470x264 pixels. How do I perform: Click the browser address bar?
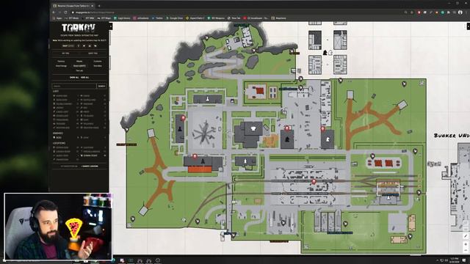tap(236, 12)
